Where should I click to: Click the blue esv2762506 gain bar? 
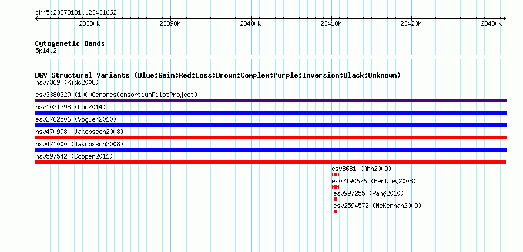(270, 125)
